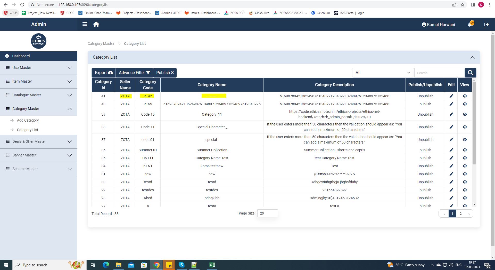
Task: Collapse the Category List panel chevron
Action: [472, 57]
